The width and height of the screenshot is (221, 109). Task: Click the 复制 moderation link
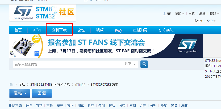coord(133,106)
